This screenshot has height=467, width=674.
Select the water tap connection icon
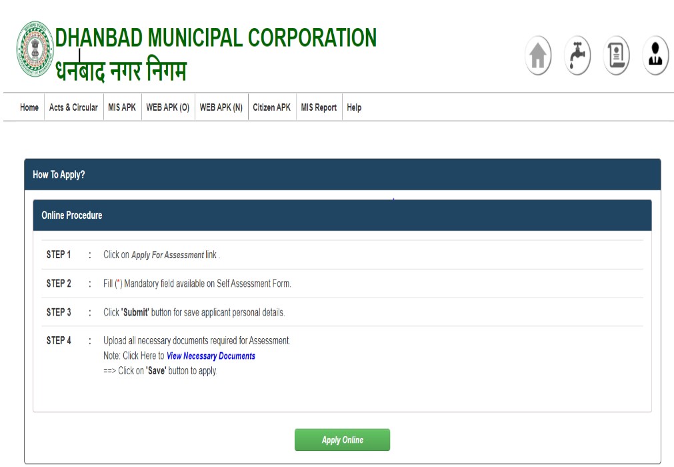(x=577, y=55)
